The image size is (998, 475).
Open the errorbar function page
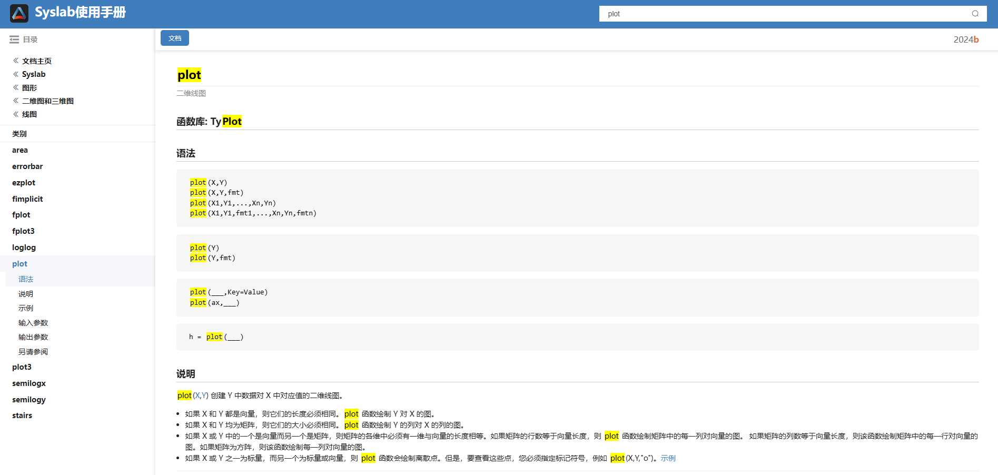tap(27, 166)
